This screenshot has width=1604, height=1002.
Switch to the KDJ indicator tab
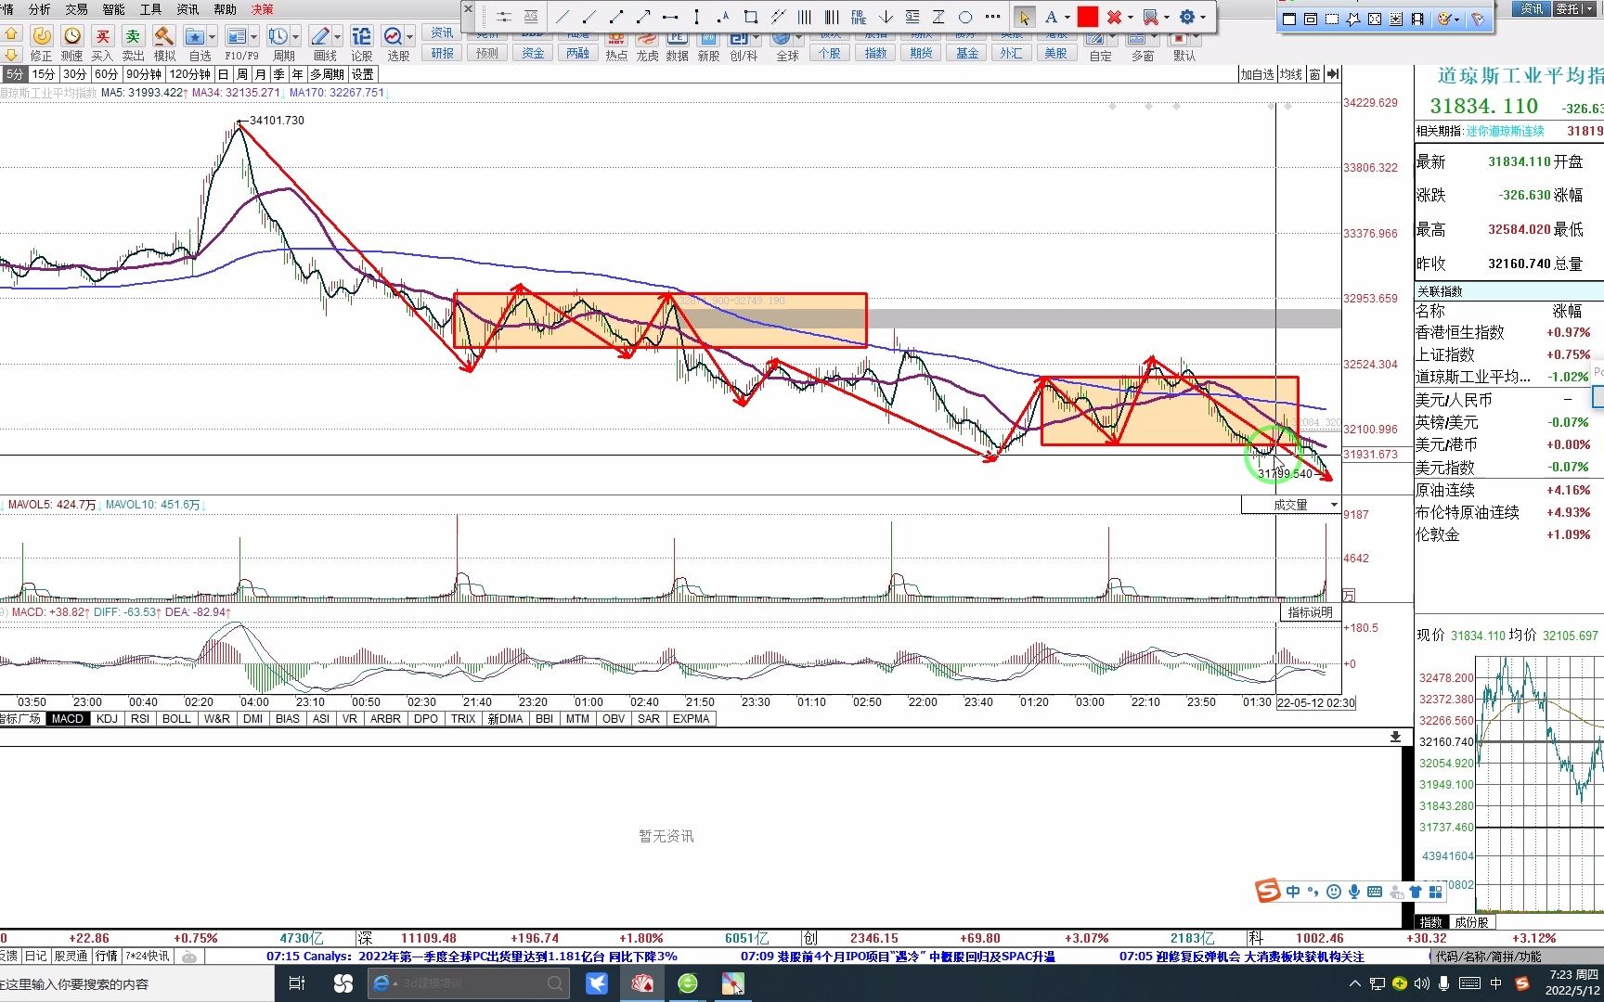[x=107, y=719]
